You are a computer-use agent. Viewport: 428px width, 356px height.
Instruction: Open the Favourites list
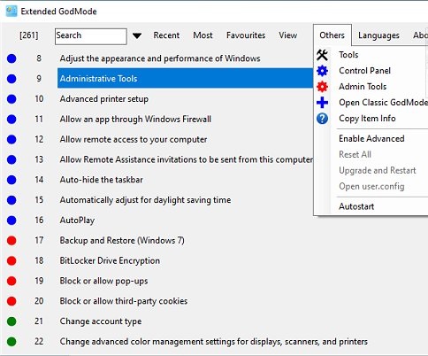[246, 35]
